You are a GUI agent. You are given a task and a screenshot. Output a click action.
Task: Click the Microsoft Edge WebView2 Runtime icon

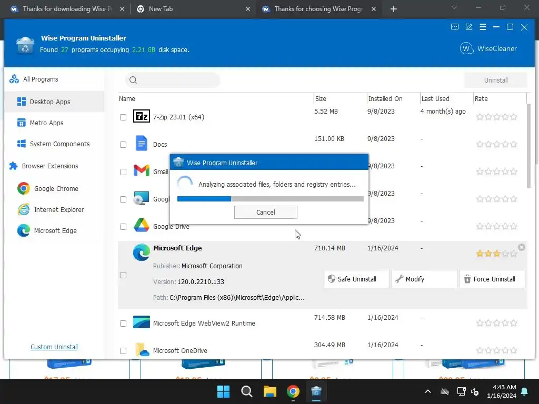pyautogui.click(x=141, y=322)
